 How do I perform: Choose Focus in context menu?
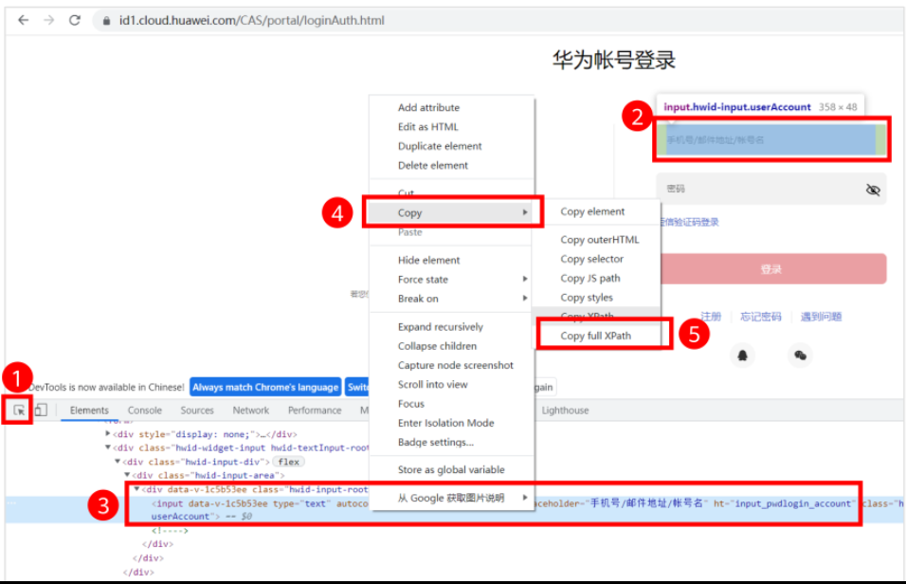(410, 404)
